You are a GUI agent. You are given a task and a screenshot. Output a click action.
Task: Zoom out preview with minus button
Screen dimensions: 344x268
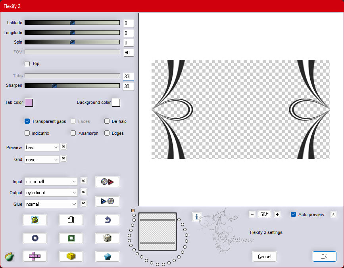point(252,214)
